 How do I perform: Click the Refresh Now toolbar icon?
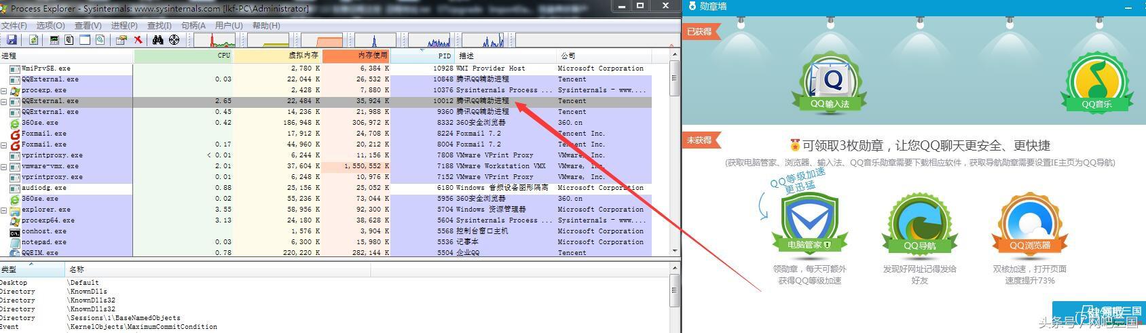[x=33, y=40]
